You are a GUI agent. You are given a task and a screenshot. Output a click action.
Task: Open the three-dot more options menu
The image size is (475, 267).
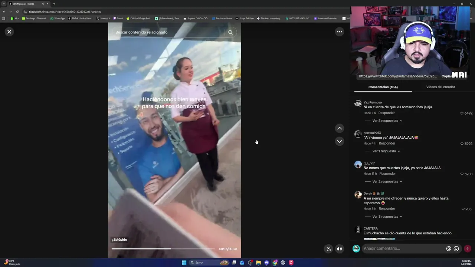point(339,32)
